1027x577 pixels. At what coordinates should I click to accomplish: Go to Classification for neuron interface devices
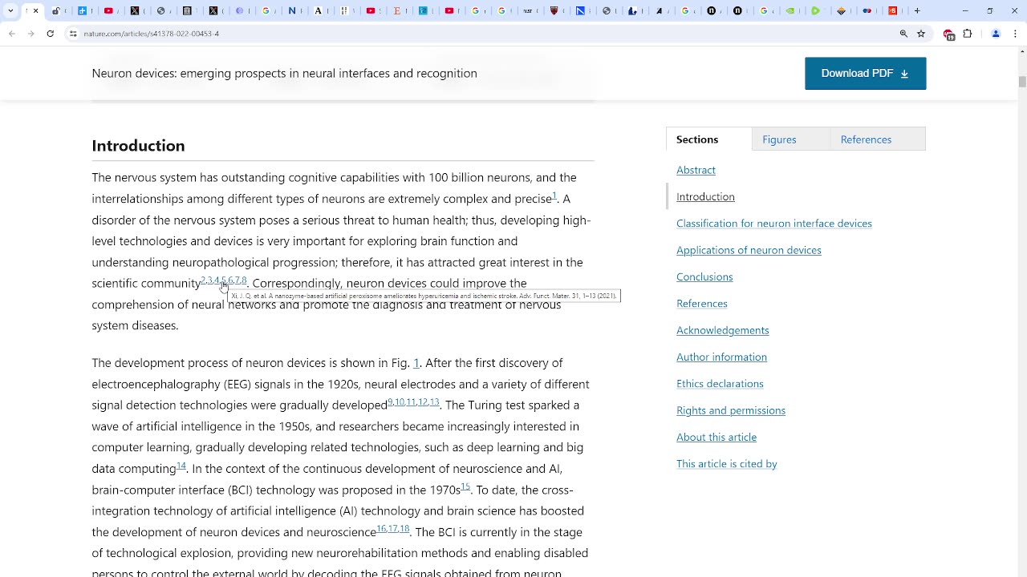coord(774,223)
